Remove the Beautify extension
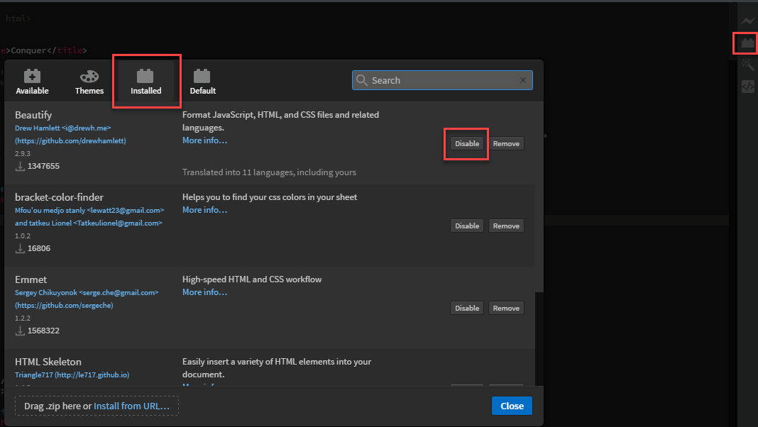Viewport: 758px width, 427px height. [506, 143]
